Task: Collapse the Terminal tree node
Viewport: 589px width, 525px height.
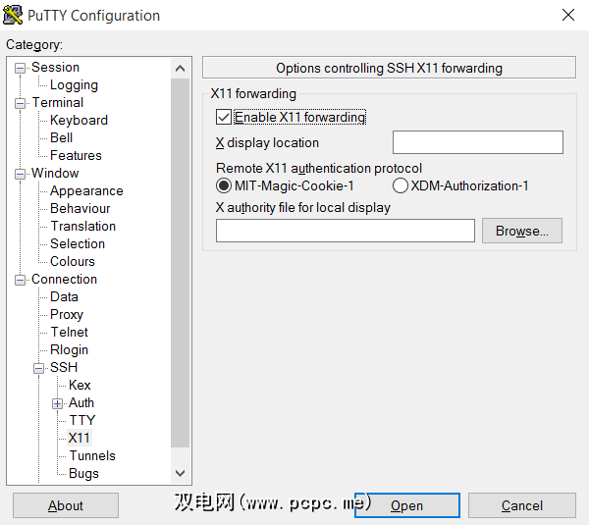Action: pos(20,103)
